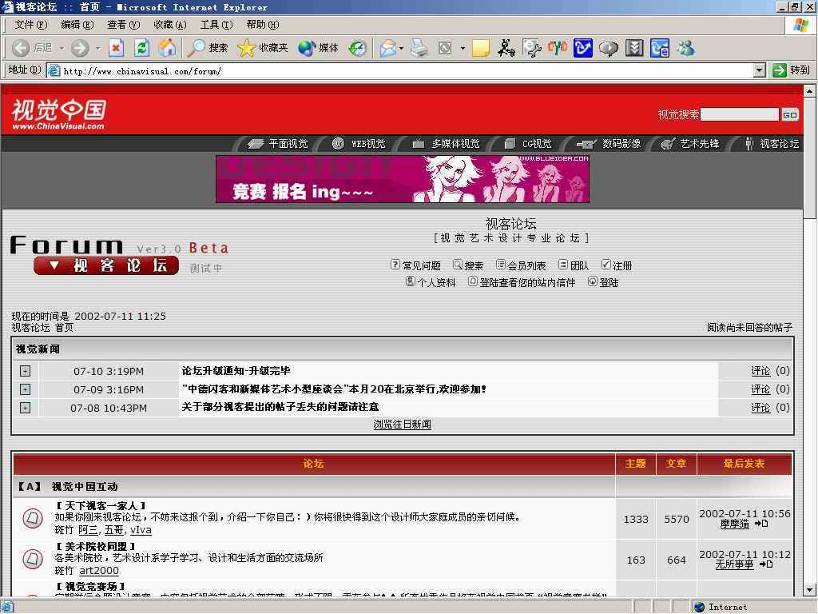Expand the 07-10 论坛升级通知 news item
Screen dimensions: 818x614
25,371
